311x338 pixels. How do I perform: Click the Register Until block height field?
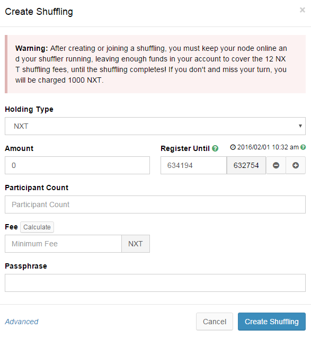[x=193, y=165]
